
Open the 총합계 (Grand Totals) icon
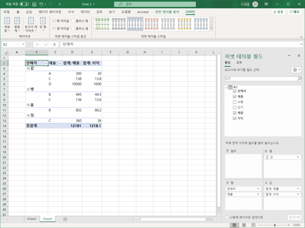[x=17, y=24]
